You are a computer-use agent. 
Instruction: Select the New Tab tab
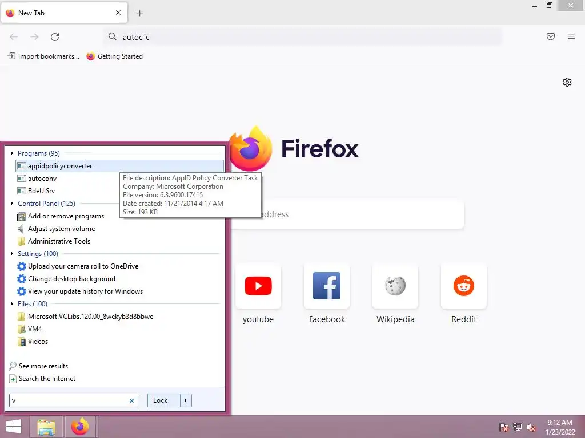(64, 13)
